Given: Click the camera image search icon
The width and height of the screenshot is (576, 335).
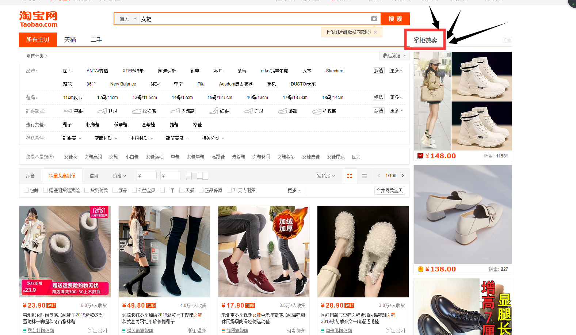Looking at the screenshot, I should click(374, 19).
